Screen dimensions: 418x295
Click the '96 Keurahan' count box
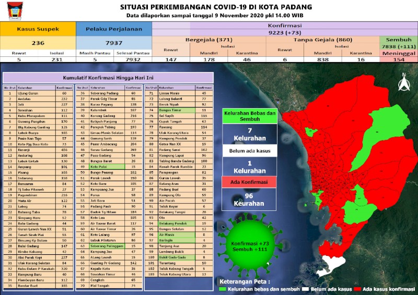coord(249,199)
